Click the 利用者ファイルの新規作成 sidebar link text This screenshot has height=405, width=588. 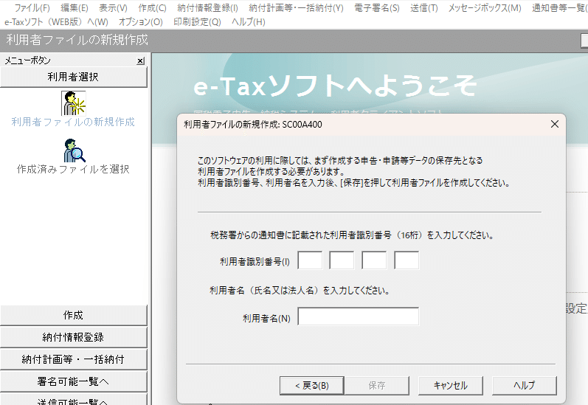[73, 122]
